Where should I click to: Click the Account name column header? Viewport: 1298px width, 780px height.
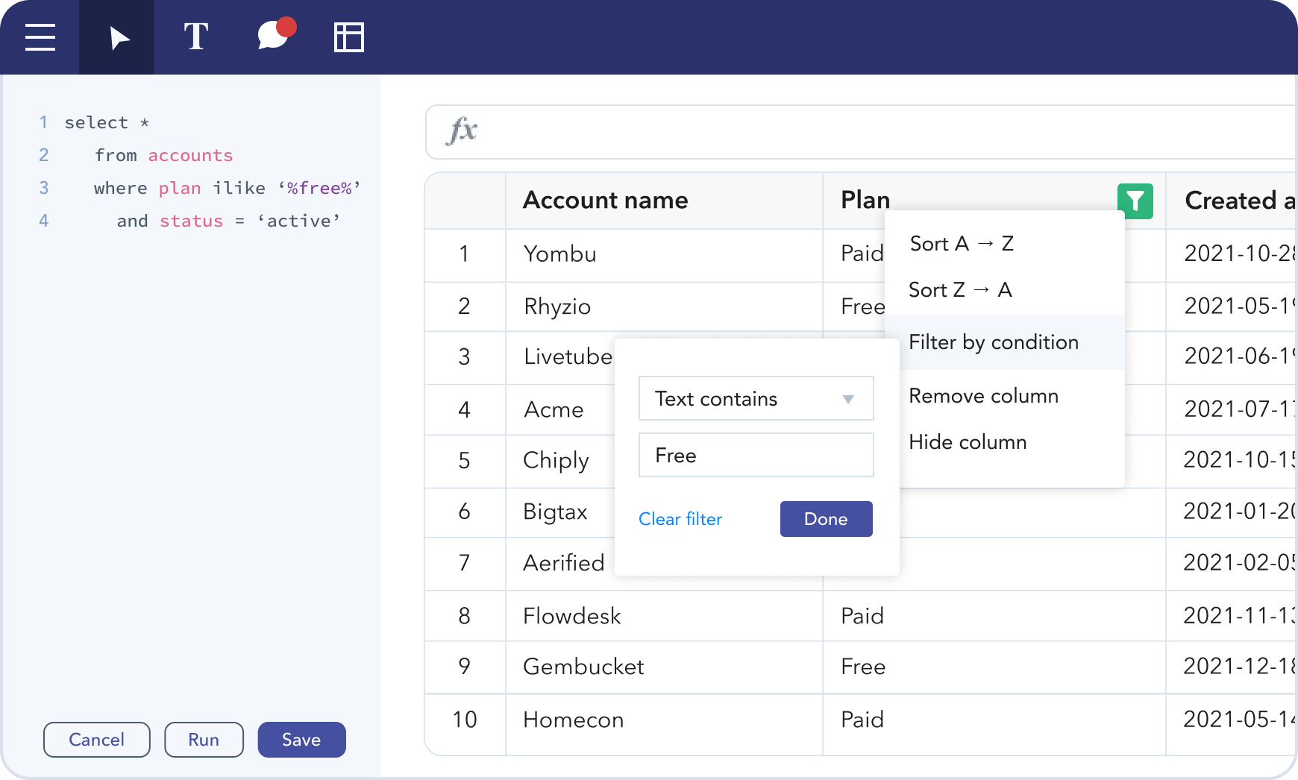(x=605, y=201)
